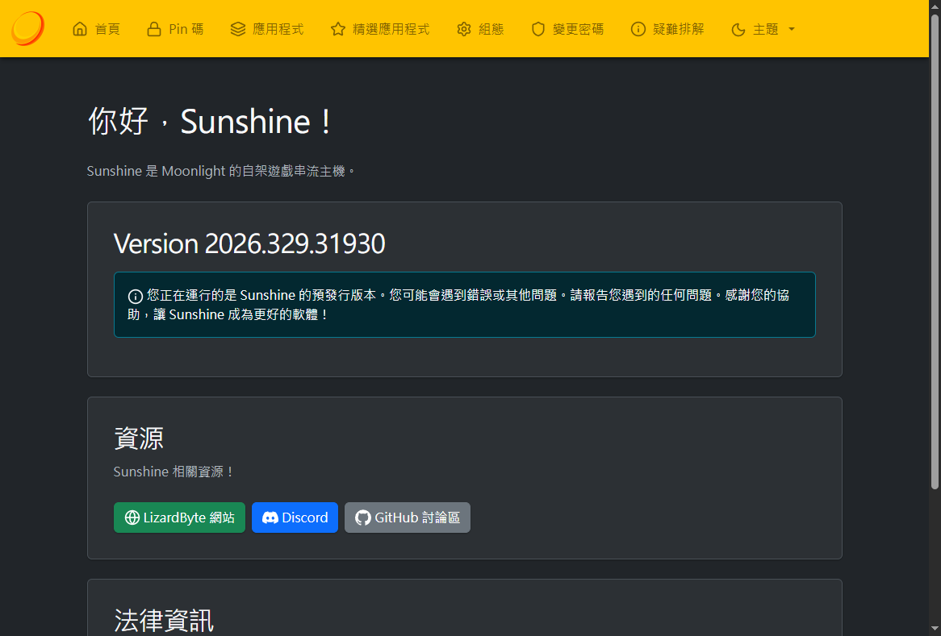
Task: Click the moon icon beside 主題
Action: pos(738,30)
